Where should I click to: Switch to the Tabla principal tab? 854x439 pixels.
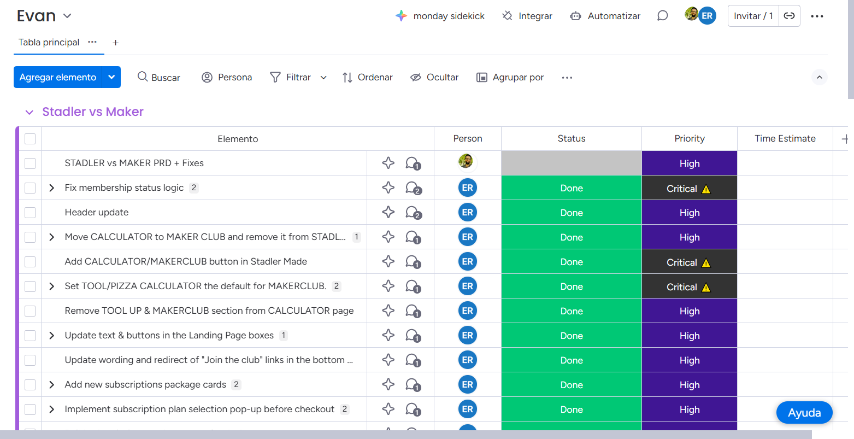49,42
